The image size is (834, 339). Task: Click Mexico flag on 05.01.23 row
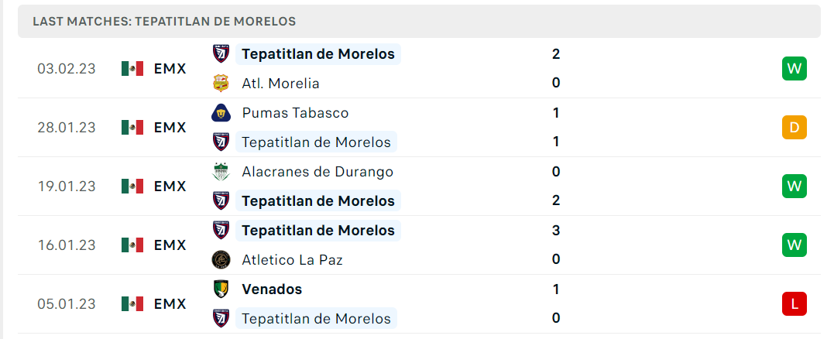coord(132,304)
